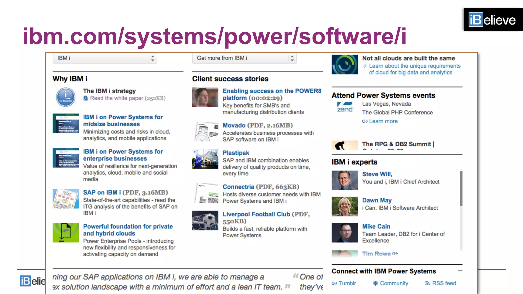The width and height of the screenshot is (523, 294).
Task: Click the Tumblr link icon
Action: click(x=335, y=283)
